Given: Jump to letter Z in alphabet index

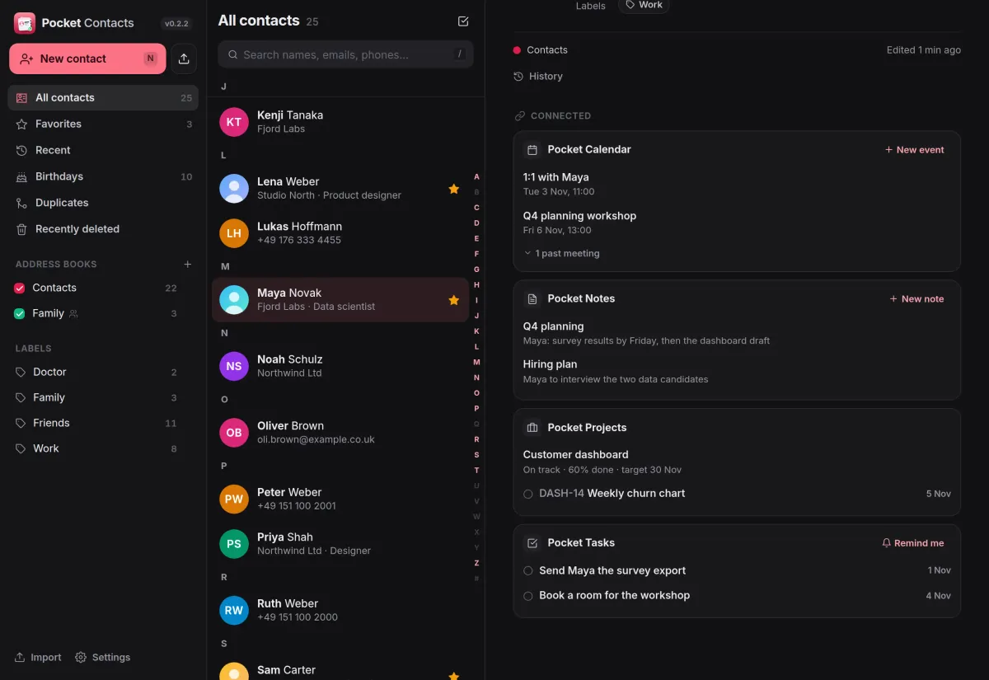Looking at the screenshot, I should point(476,564).
